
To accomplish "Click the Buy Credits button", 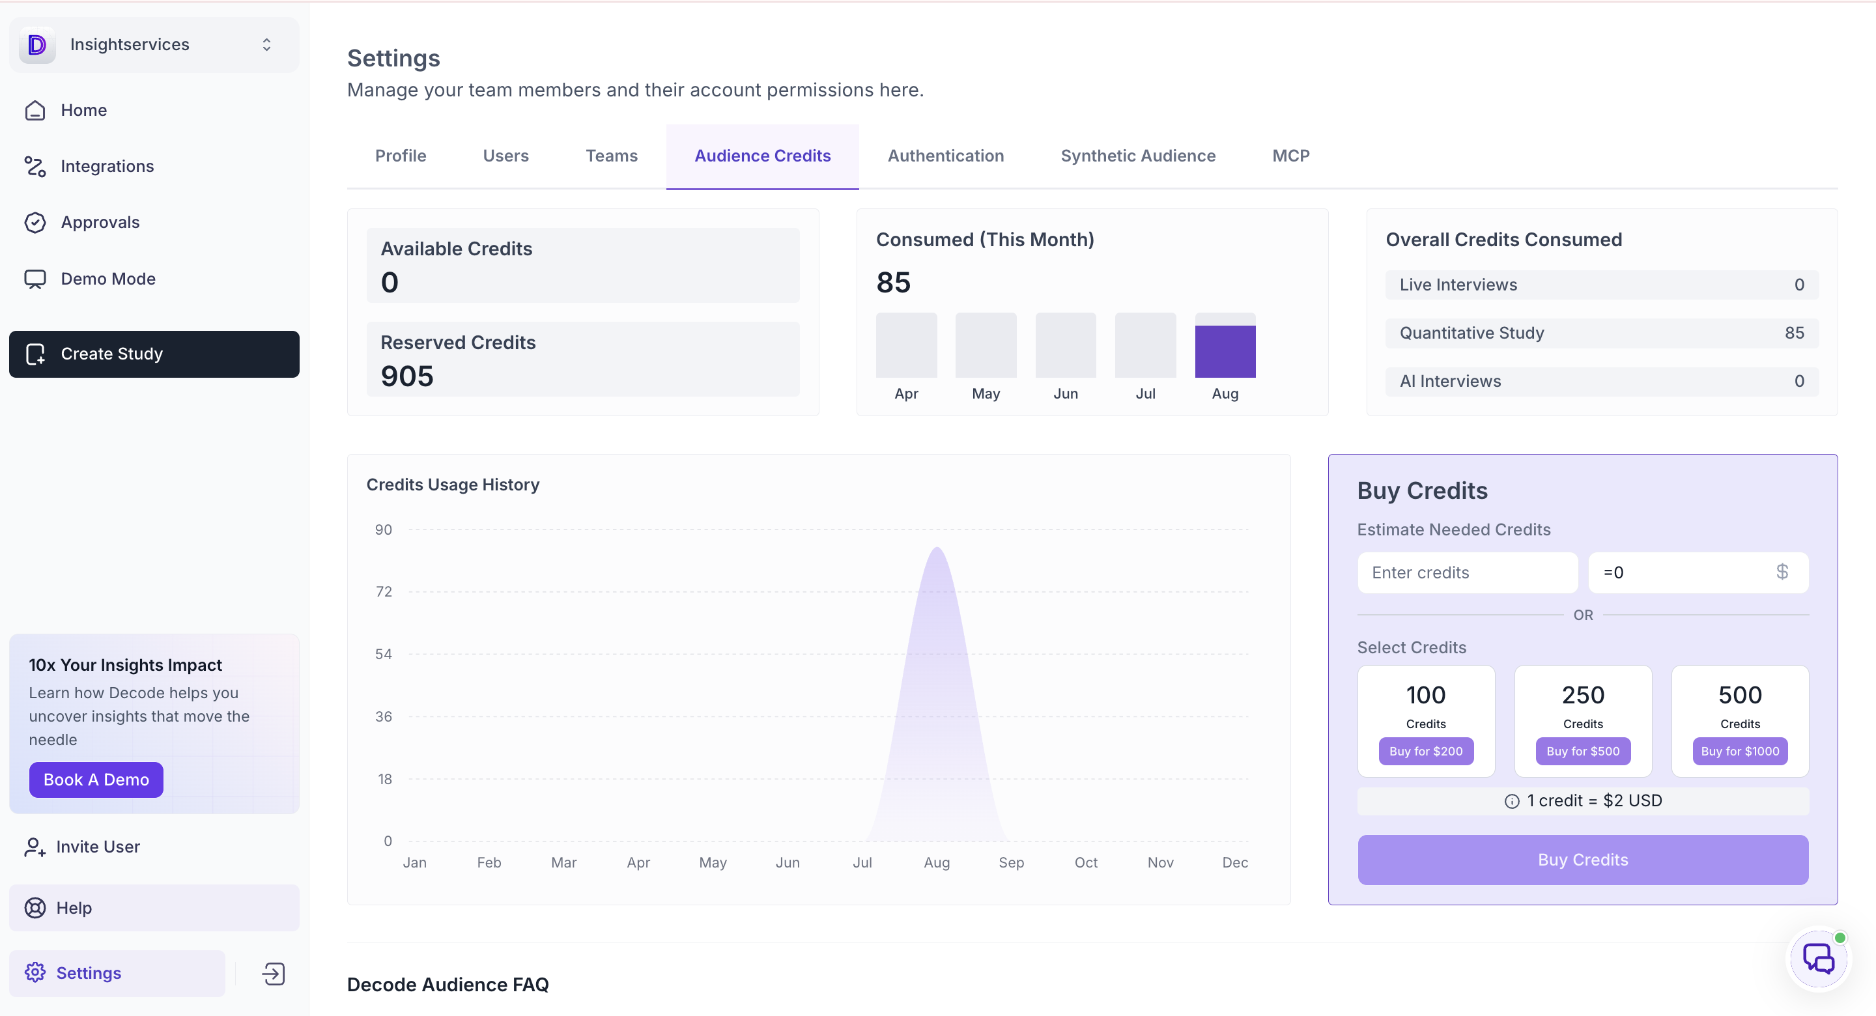I will [1582, 860].
